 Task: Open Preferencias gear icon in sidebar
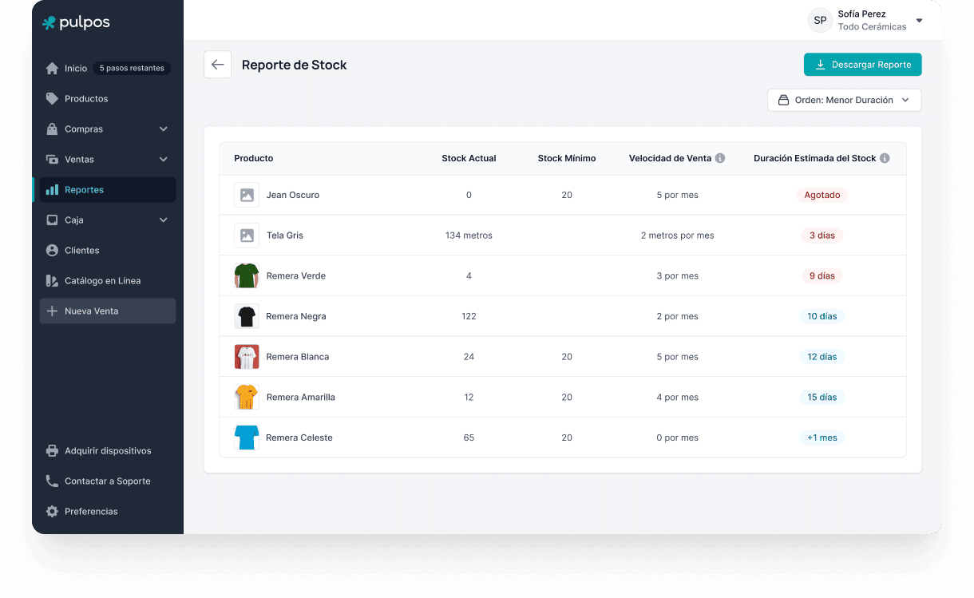point(52,512)
